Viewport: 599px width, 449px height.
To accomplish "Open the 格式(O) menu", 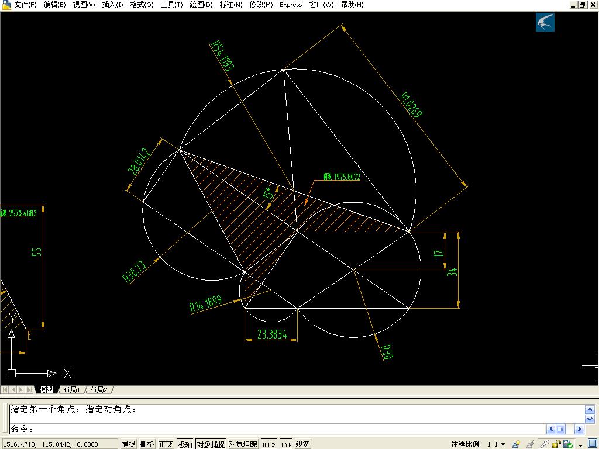I will click(x=142, y=5).
